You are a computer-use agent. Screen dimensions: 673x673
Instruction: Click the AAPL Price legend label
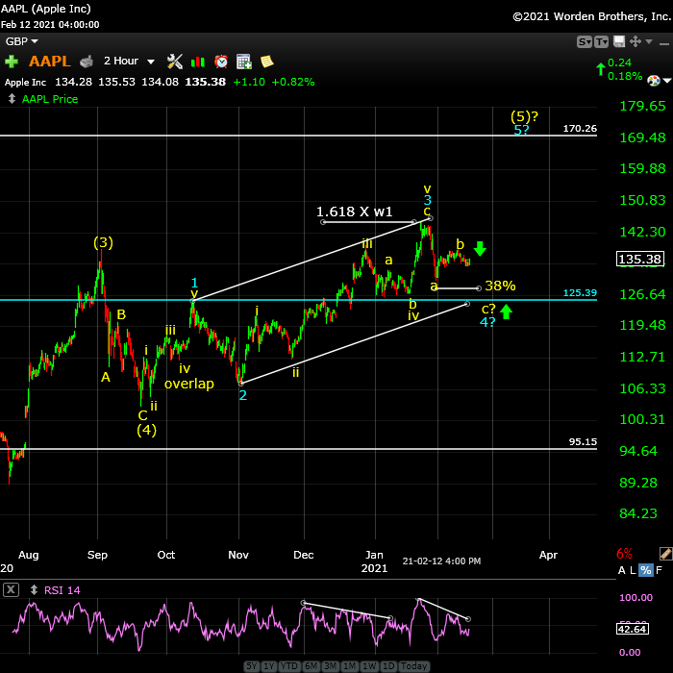50,99
